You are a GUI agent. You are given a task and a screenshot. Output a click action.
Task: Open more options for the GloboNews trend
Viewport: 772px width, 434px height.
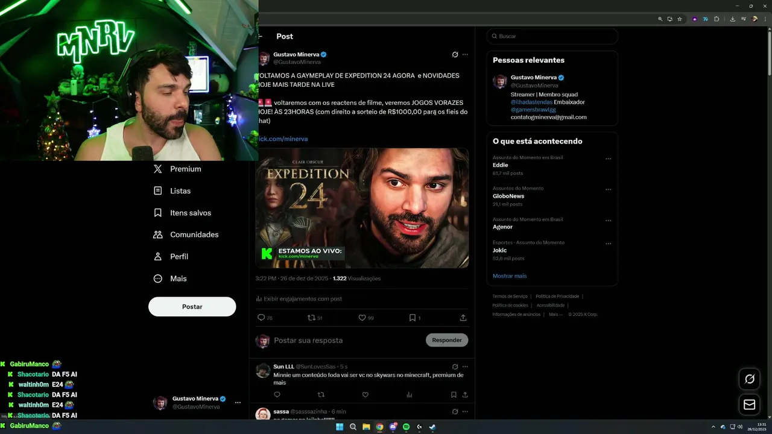608,190
